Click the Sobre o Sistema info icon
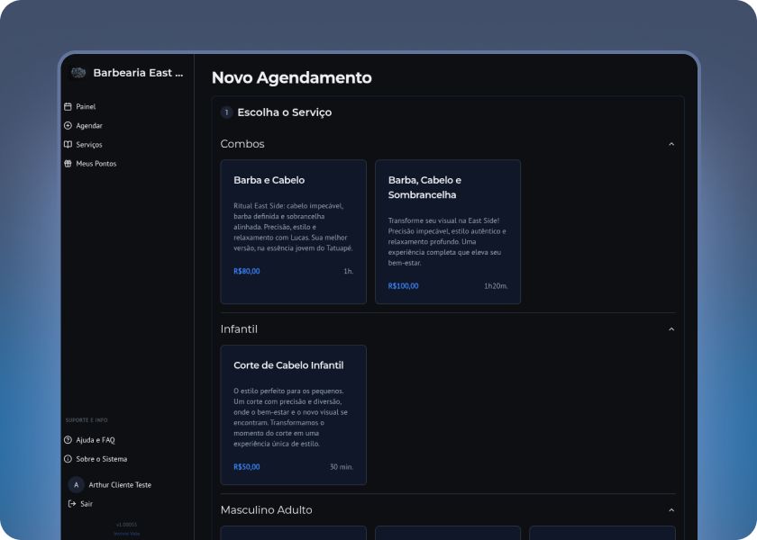This screenshot has width=757, height=540. [68, 459]
